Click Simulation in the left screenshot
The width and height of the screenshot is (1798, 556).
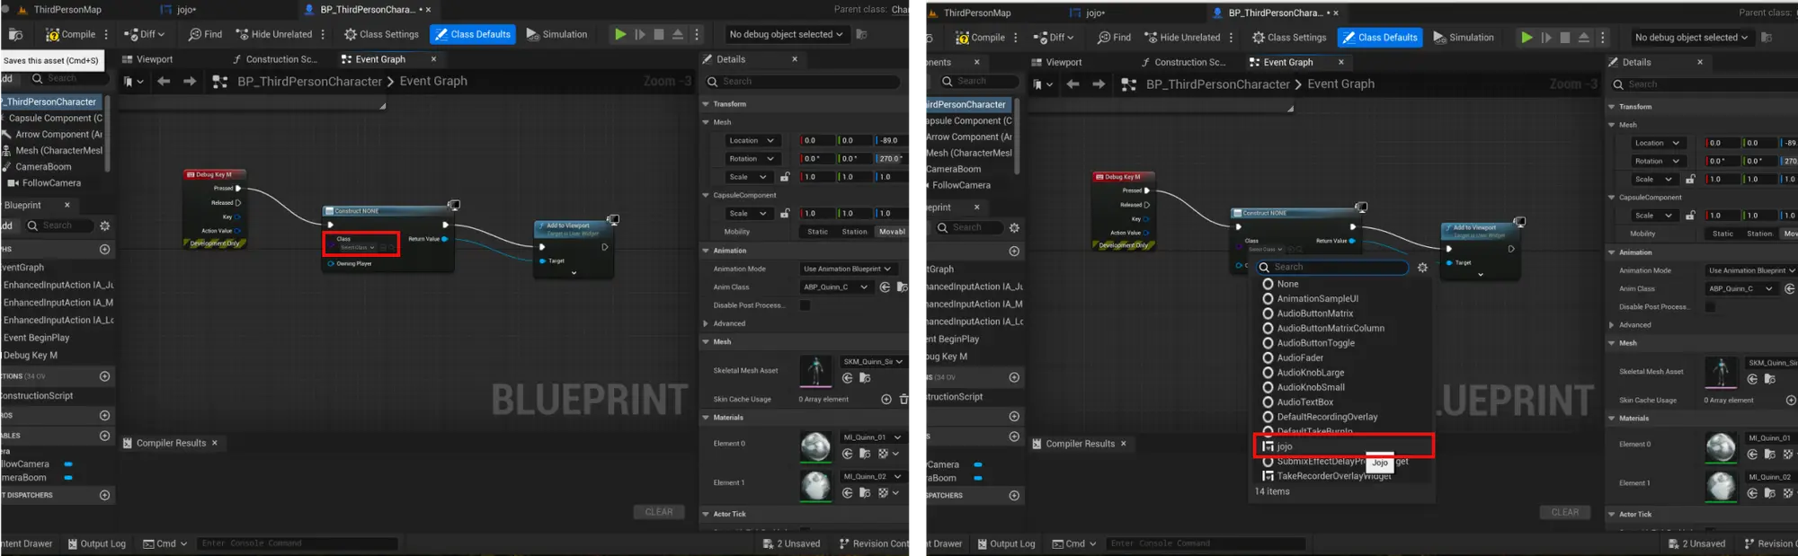pyautogui.click(x=556, y=34)
